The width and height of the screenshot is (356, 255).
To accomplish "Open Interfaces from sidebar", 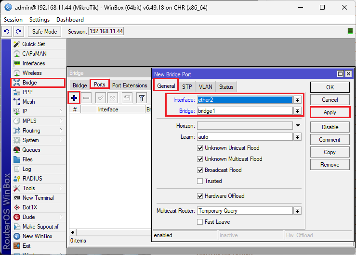I will pos(34,63).
